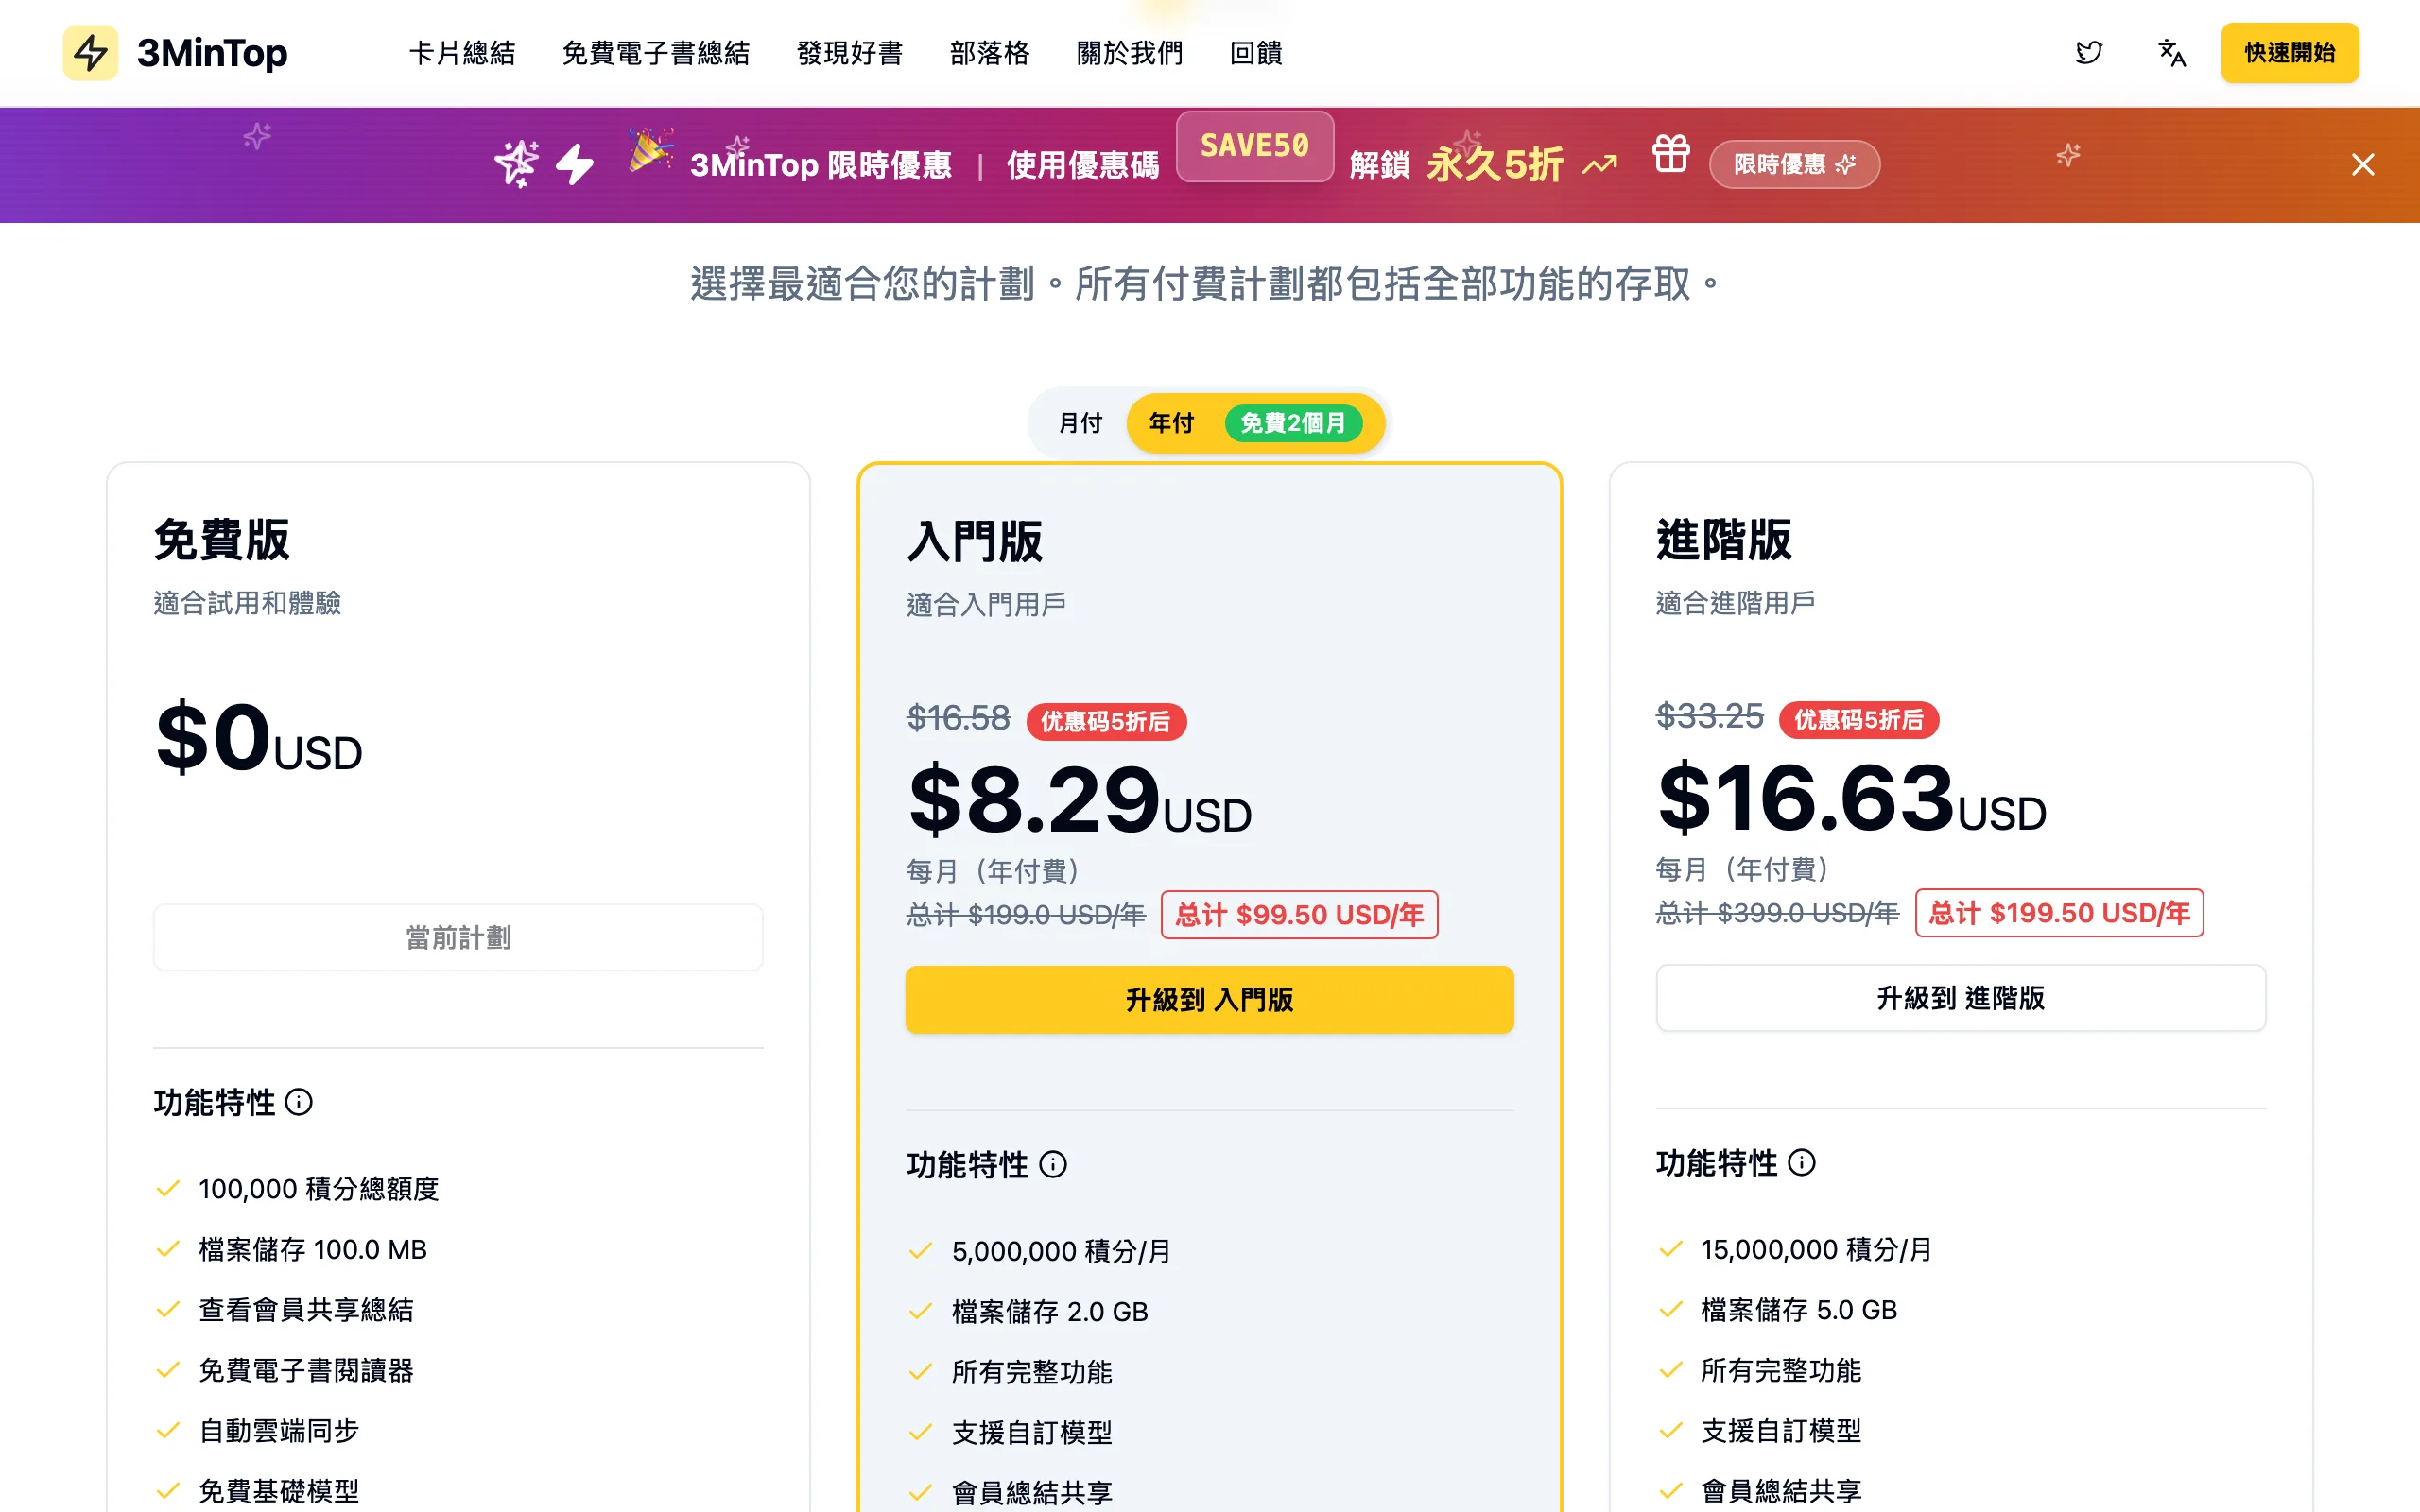The width and height of the screenshot is (2420, 1512).
Task: Click 升級到 入門版 button
Action: (x=1209, y=999)
